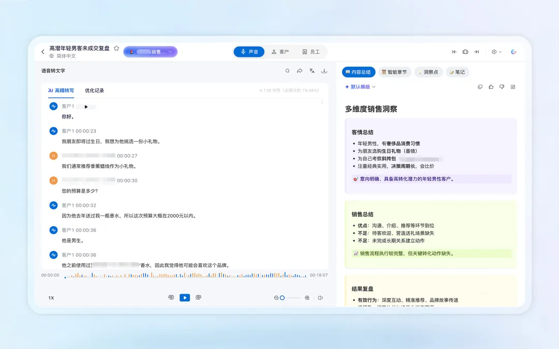Copy the summary with the copy icon

pos(480,87)
